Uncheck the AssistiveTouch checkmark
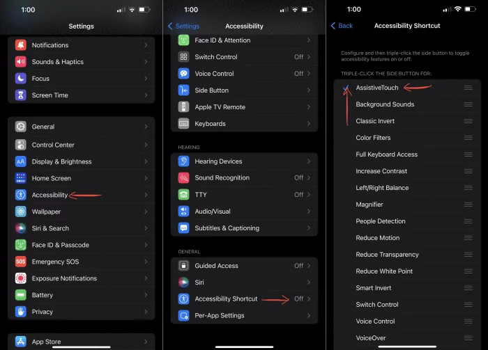Image resolution: width=488 pixels, height=350 pixels. [x=346, y=88]
